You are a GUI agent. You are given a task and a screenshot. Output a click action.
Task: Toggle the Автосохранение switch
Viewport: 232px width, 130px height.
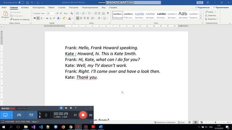coord(21,3)
